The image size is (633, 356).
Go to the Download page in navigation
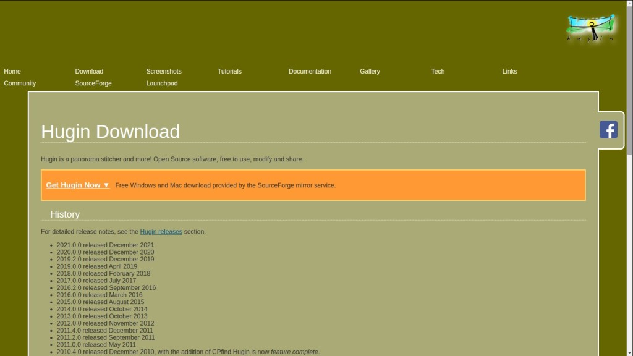point(89,72)
